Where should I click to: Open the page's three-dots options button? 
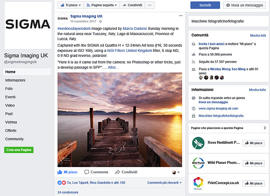click(x=149, y=5)
